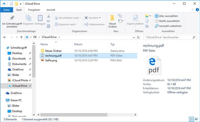Image resolution: width=200 pixels, height=122 pixels.
Task: Open Desktop under Schnellzugriff
Action: [x=17, y=53]
